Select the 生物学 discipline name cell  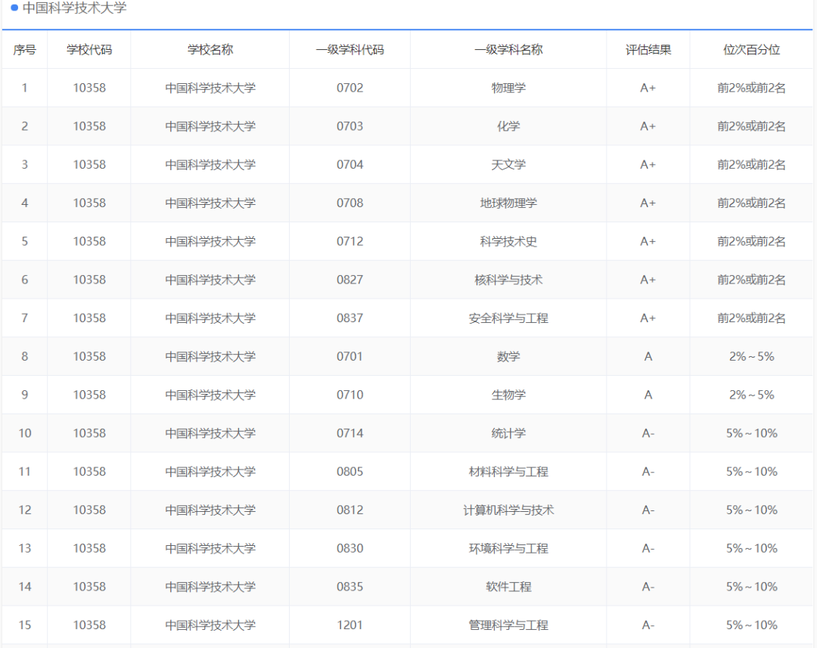pos(508,395)
